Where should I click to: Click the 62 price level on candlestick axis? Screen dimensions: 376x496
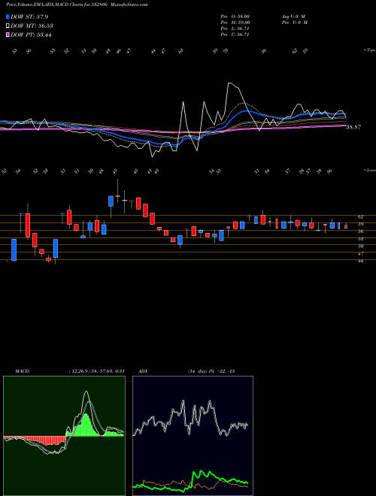click(360, 217)
